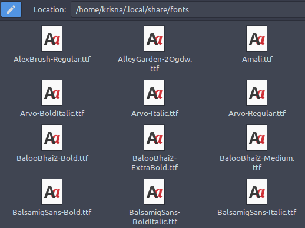Toggle the pencil edit location button
This screenshot has height=228, width=305.
(11, 9)
